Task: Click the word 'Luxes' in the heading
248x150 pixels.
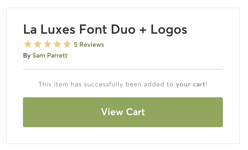Action: [58, 29]
